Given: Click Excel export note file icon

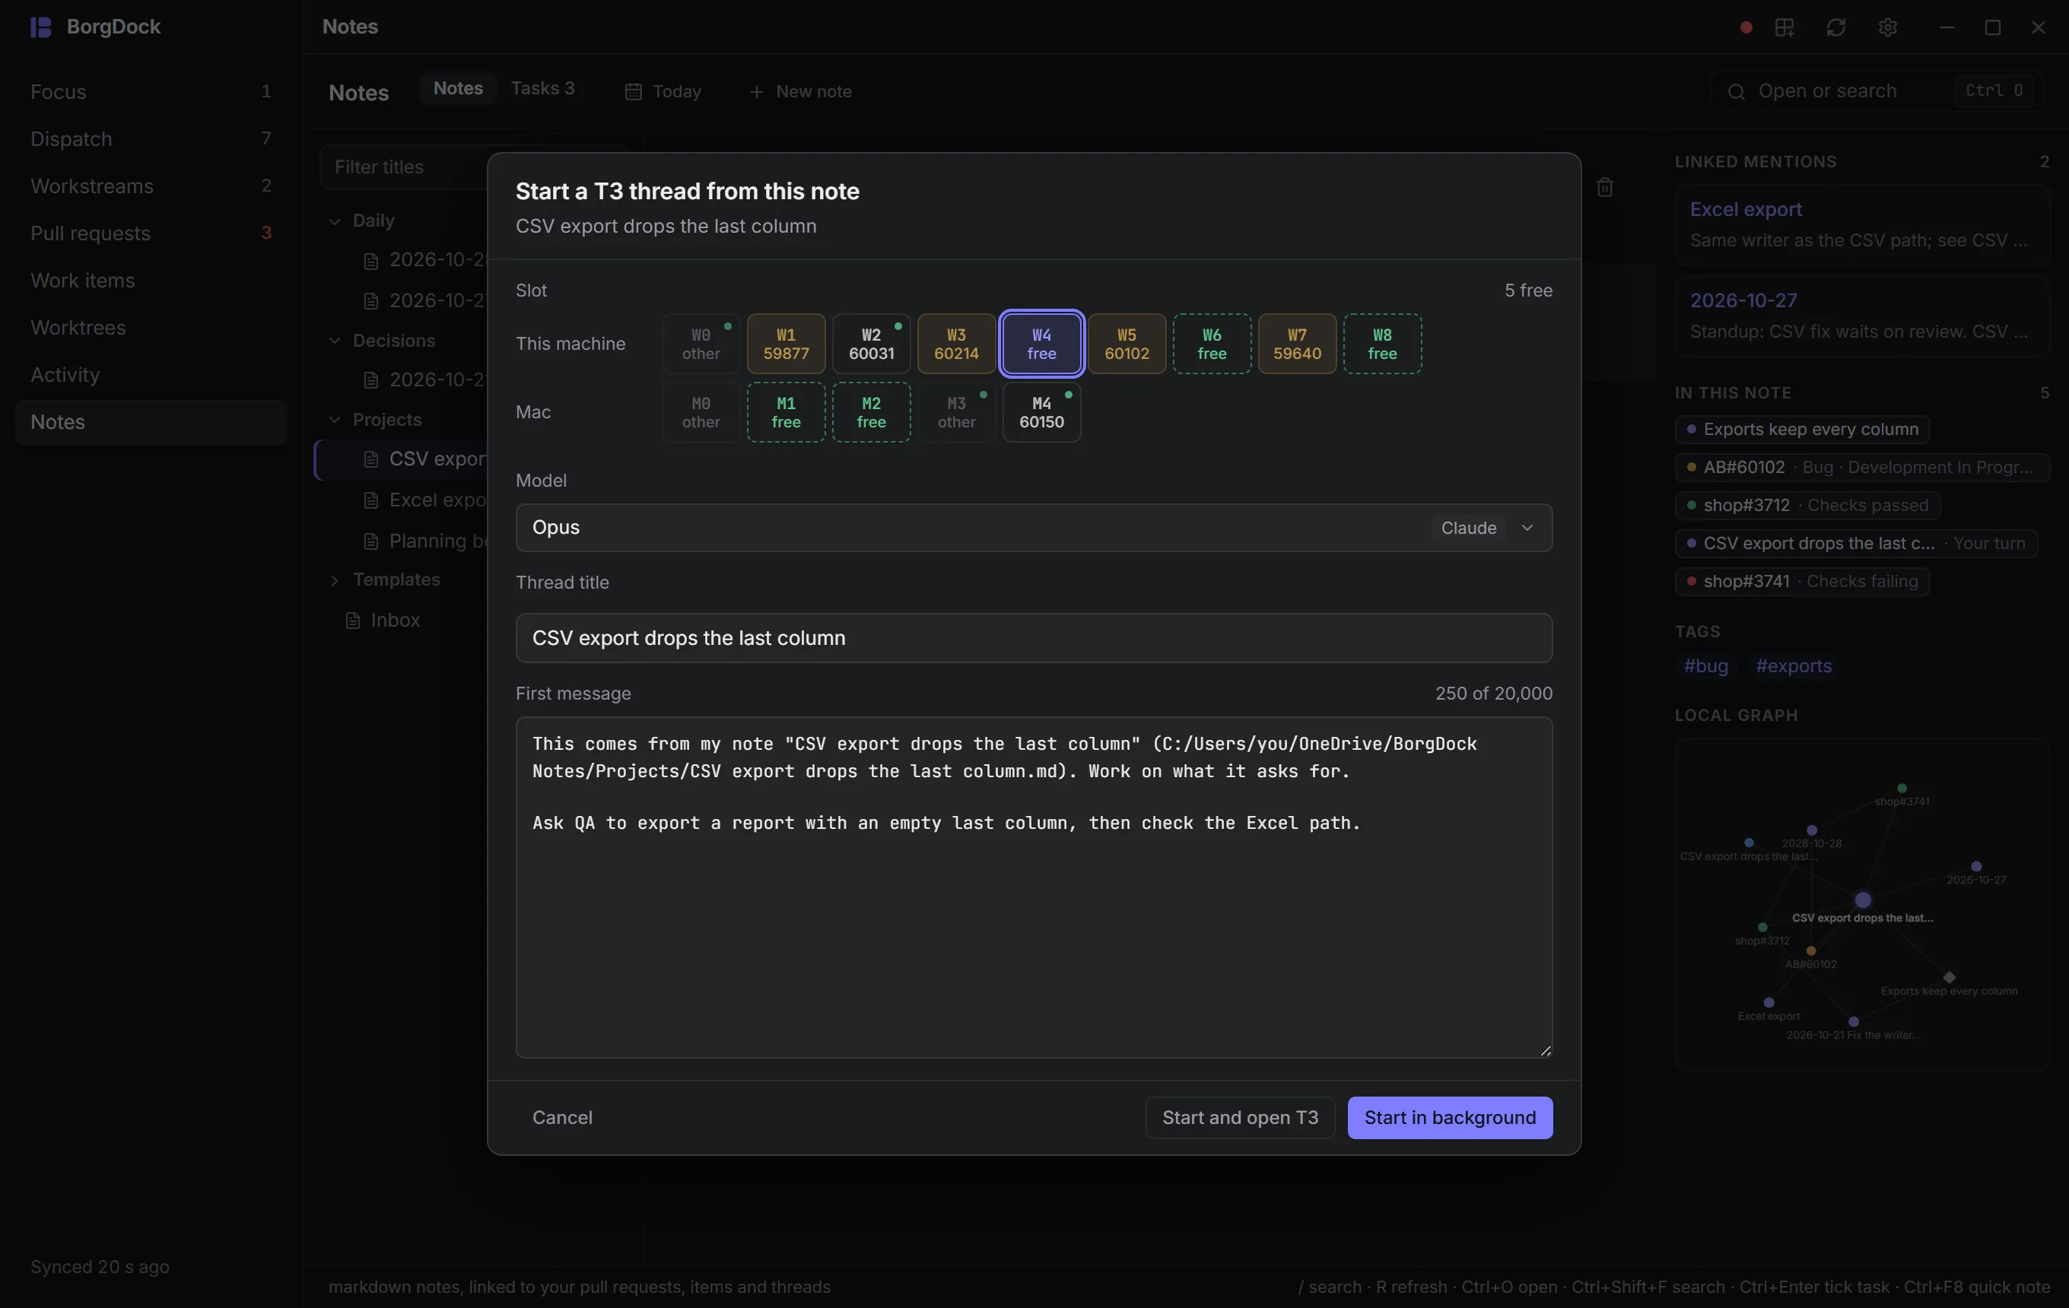Looking at the screenshot, I should click(371, 500).
